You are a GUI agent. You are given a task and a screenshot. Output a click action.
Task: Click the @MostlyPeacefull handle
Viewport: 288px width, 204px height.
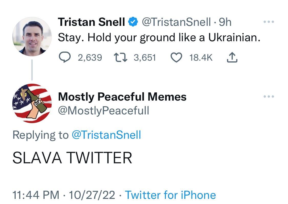click(x=103, y=111)
